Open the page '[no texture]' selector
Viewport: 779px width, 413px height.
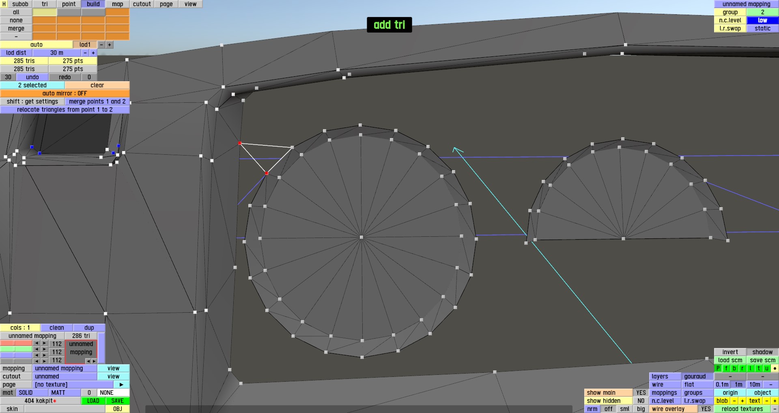[x=73, y=385]
